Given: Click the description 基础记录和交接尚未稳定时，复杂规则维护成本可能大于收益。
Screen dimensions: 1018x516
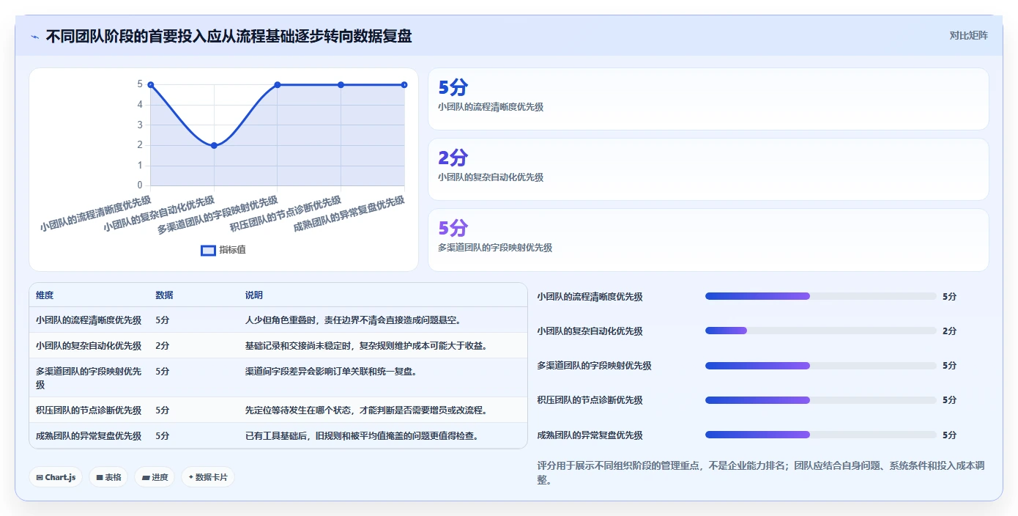Looking at the screenshot, I should tap(366, 346).
